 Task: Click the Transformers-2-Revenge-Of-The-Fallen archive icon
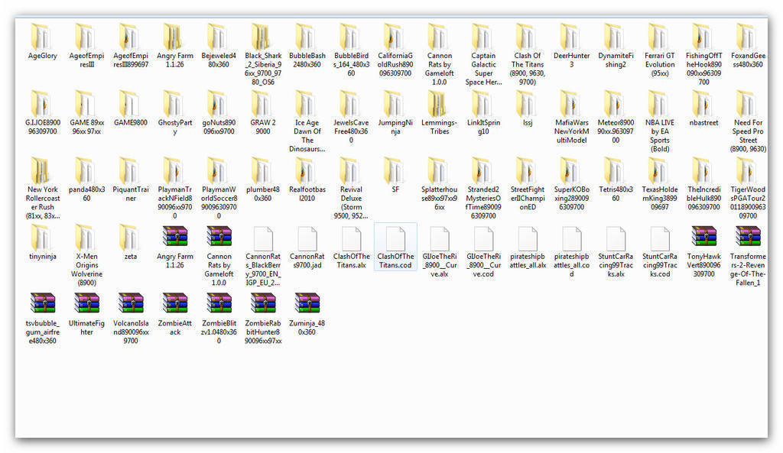pos(748,237)
